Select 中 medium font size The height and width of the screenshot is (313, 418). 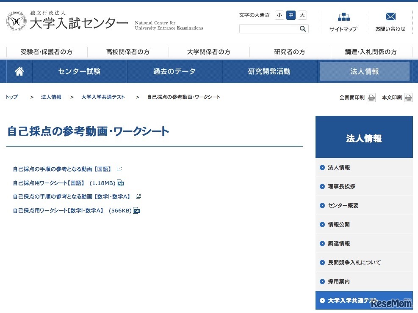point(291,15)
